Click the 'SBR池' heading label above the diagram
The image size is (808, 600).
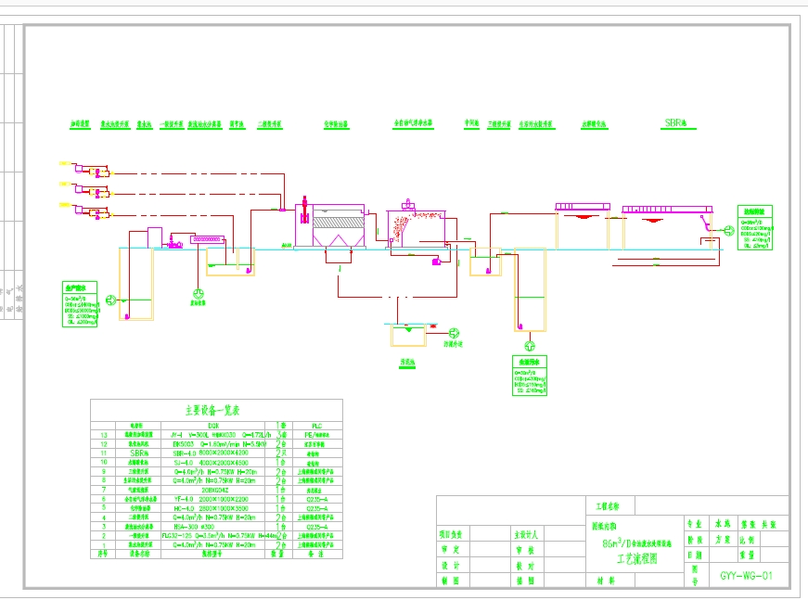coord(676,123)
